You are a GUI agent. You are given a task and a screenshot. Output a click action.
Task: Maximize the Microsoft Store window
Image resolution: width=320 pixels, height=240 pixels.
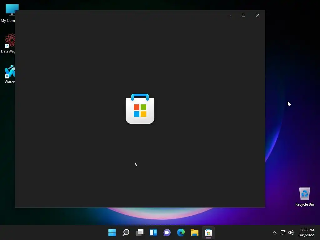243,15
